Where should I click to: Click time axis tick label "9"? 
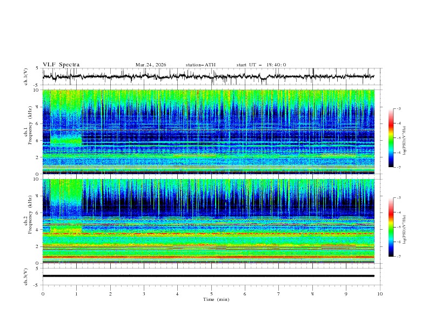click(346, 294)
